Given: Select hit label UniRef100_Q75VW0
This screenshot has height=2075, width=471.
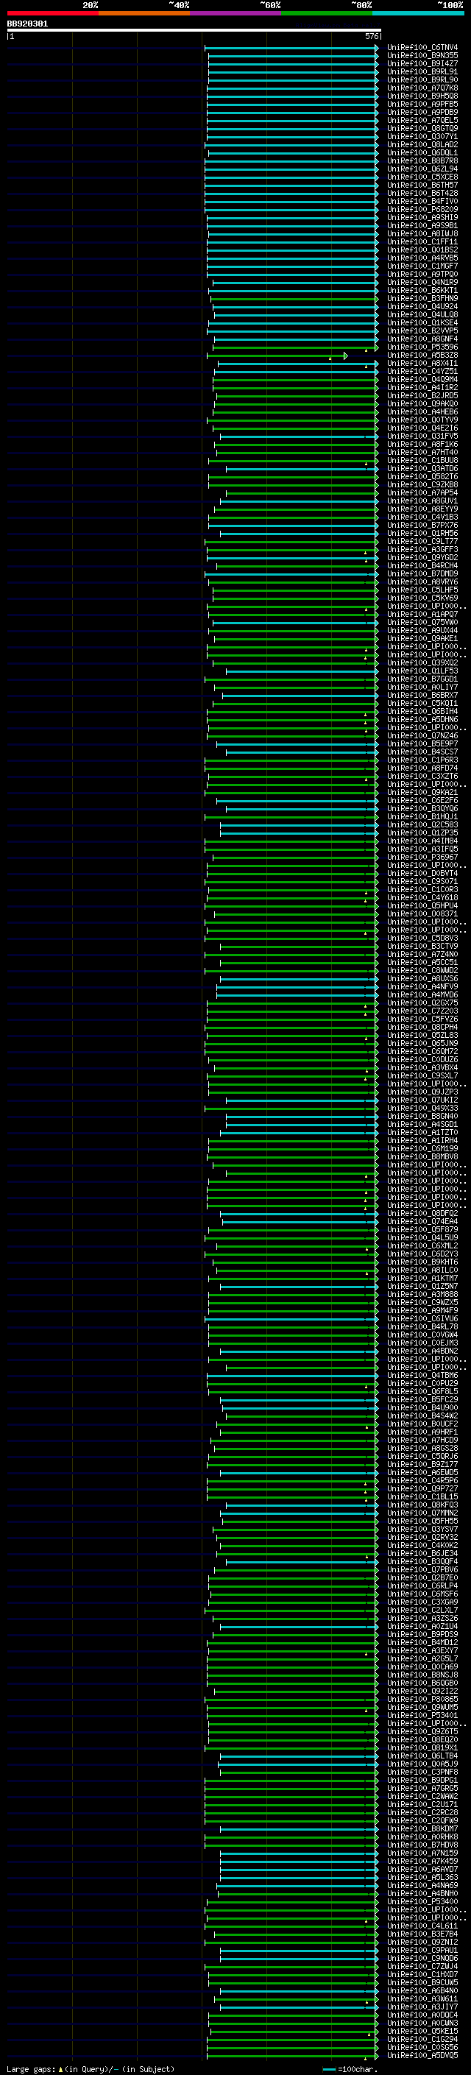Looking at the screenshot, I should pos(422,623).
